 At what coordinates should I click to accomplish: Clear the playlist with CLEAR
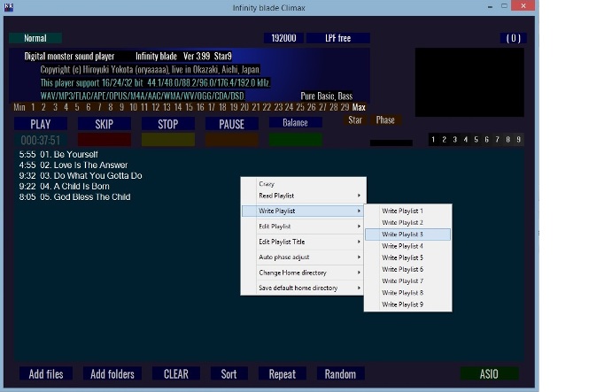(176, 373)
